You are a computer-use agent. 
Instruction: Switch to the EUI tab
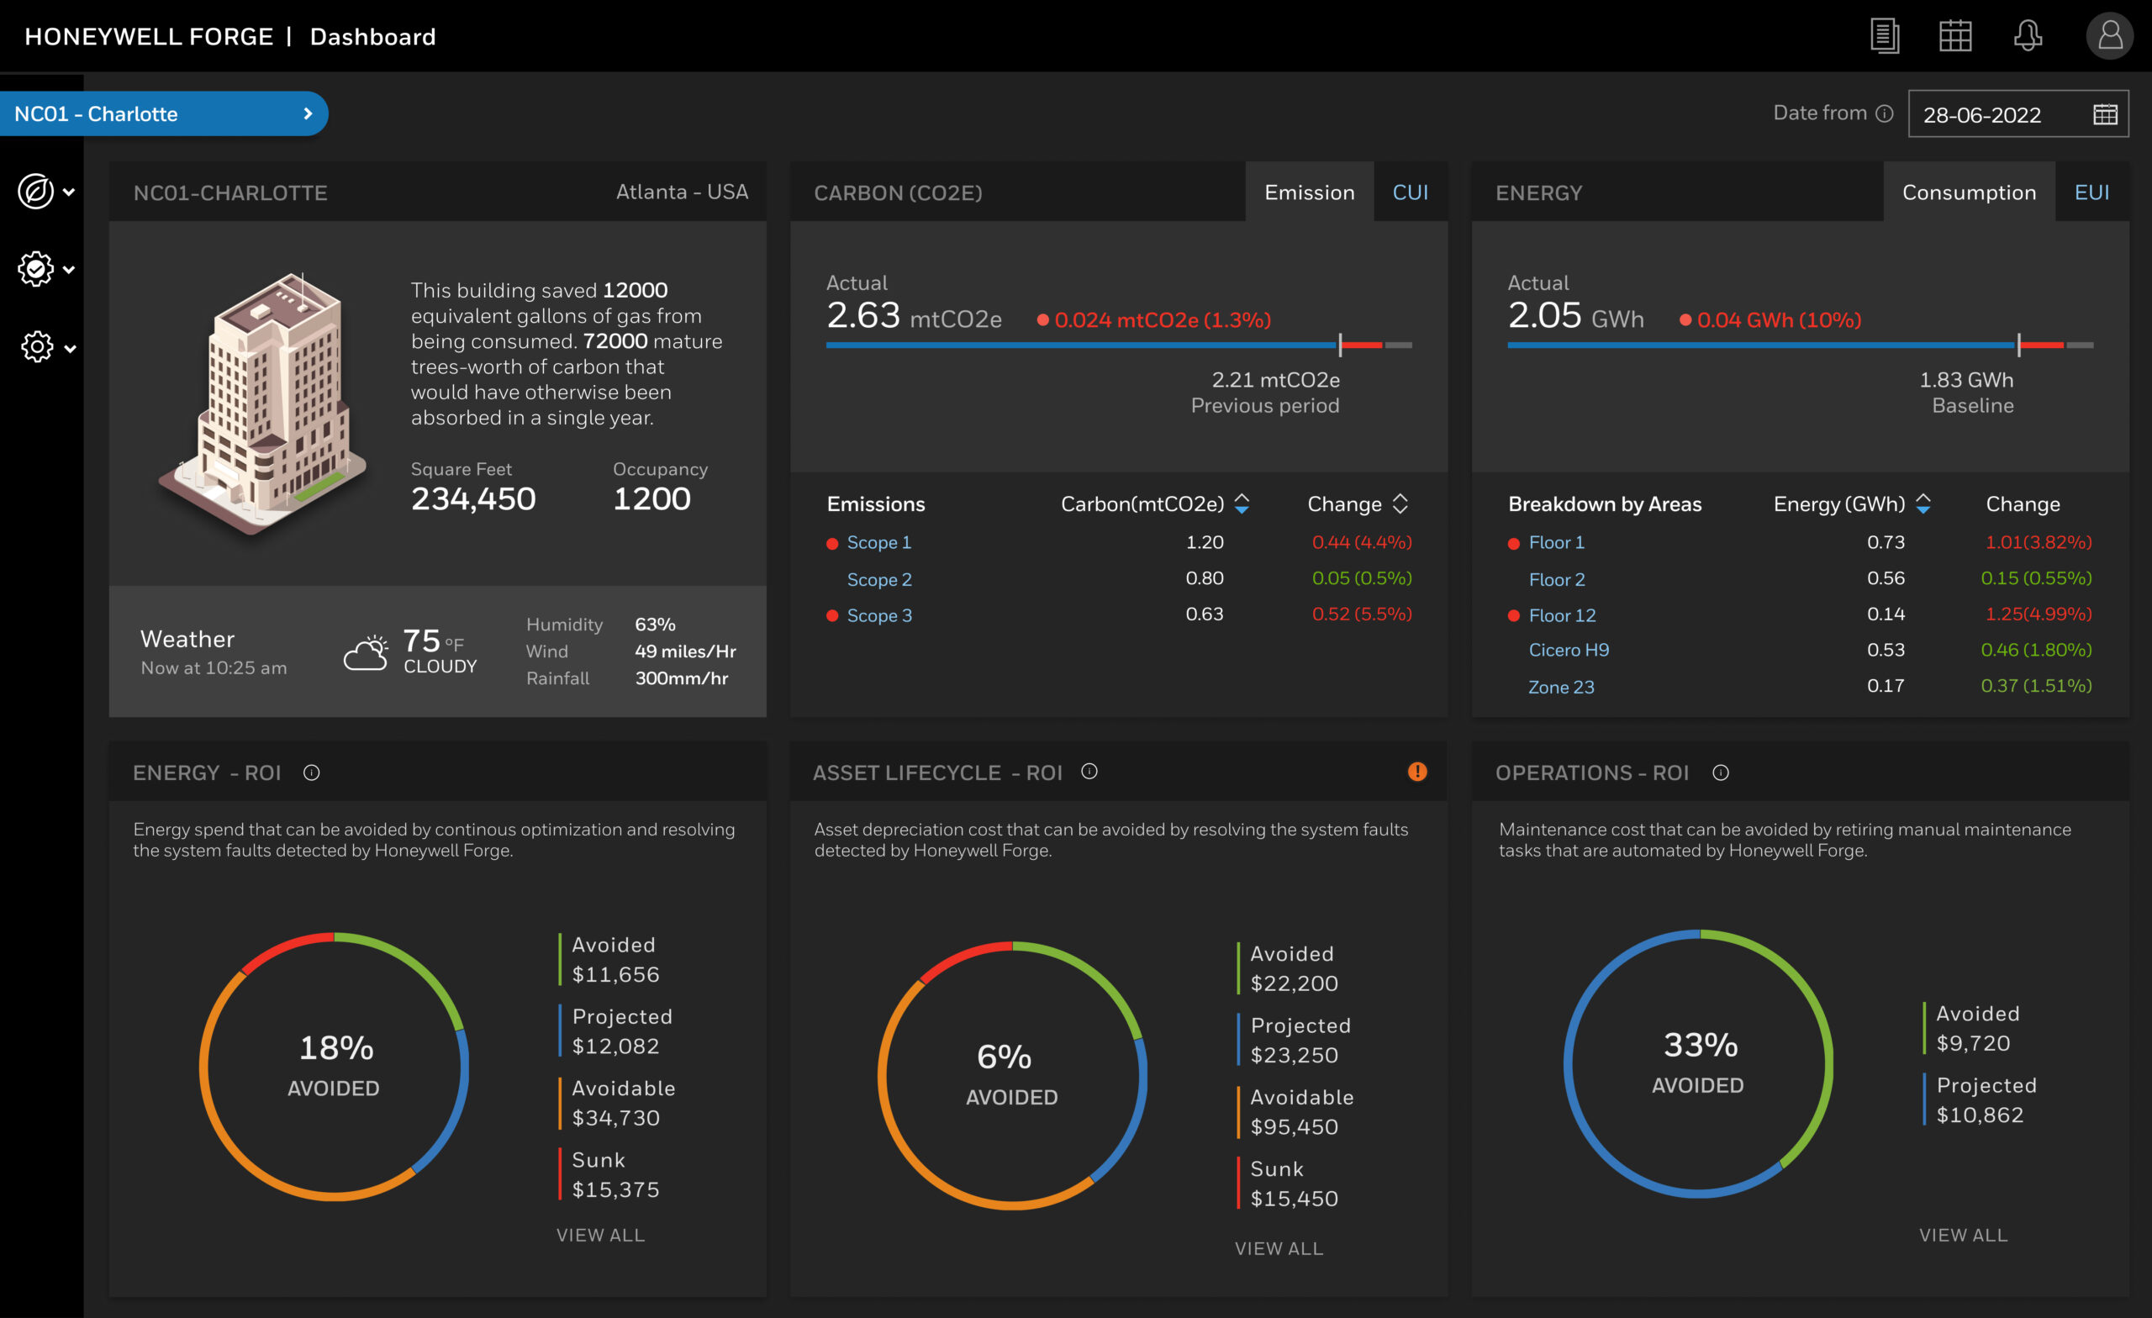2091,192
